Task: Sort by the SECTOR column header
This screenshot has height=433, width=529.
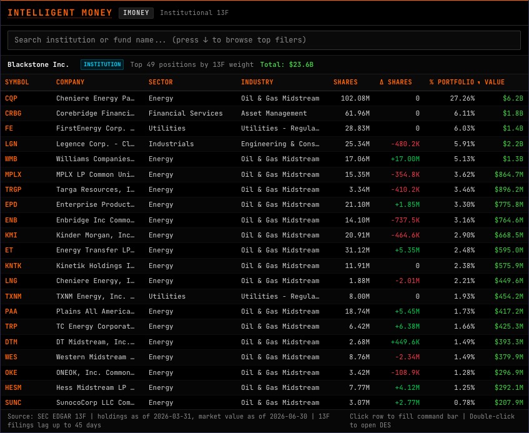Action: 161,82
